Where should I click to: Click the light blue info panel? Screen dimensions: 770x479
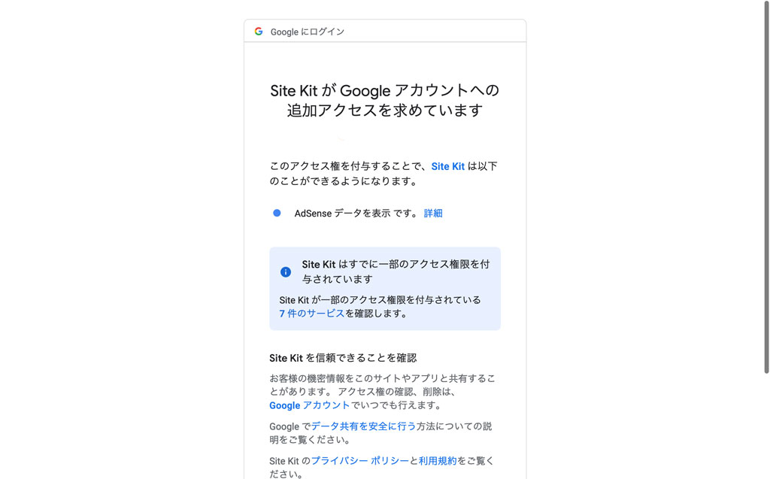coord(385,289)
